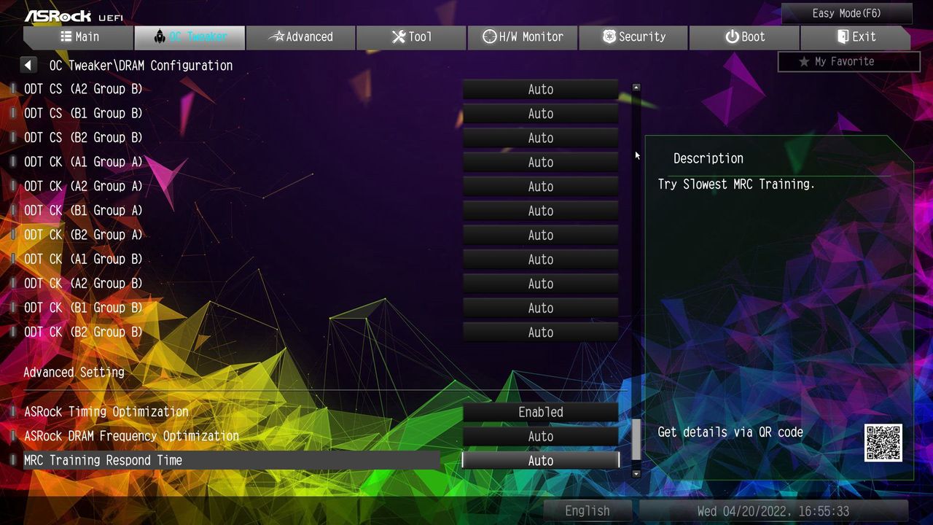The width and height of the screenshot is (933, 525).
Task: Open ODT CK (B2 Group B) value dropdown
Action: [x=541, y=332]
